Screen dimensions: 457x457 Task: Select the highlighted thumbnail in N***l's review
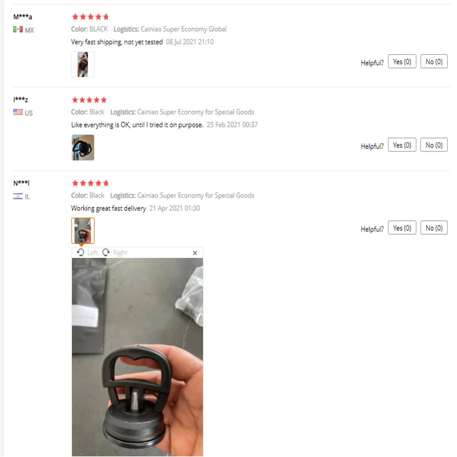pos(83,230)
